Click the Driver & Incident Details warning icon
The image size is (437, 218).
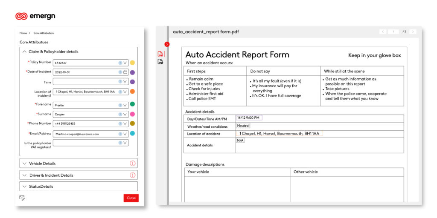coord(133,175)
